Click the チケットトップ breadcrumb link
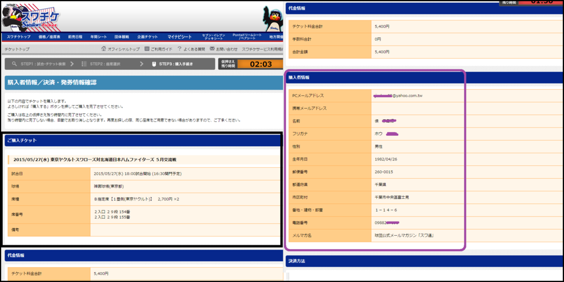The height and width of the screenshot is (282, 564). [17, 49]
